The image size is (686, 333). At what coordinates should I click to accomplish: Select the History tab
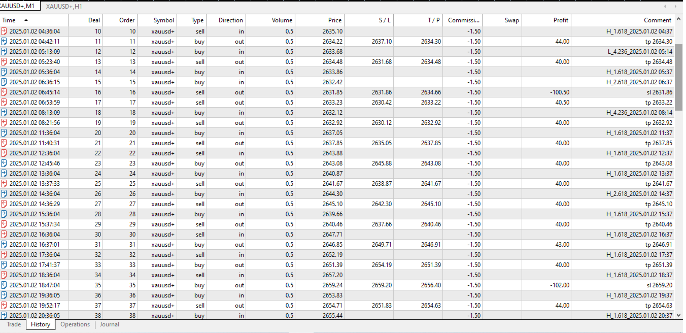(x=41, y=324)
